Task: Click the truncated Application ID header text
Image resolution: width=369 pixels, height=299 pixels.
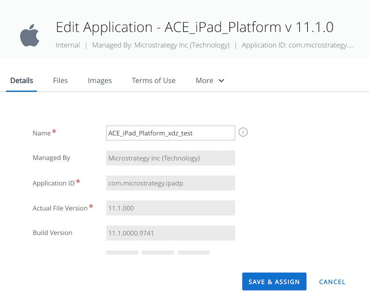Action: coord(297,45)
